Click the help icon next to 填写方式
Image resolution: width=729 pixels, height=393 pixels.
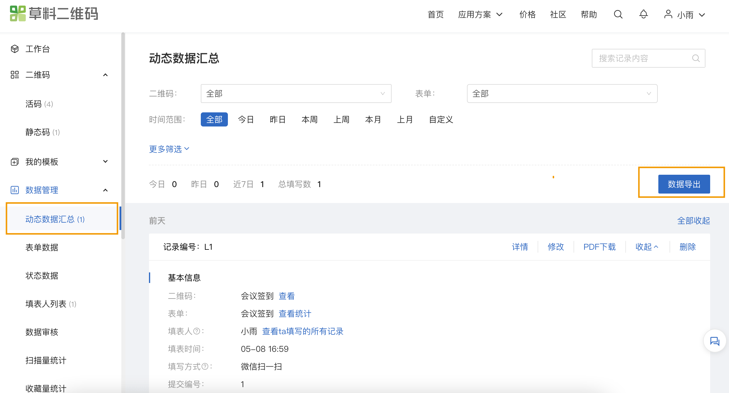(205, 367)
